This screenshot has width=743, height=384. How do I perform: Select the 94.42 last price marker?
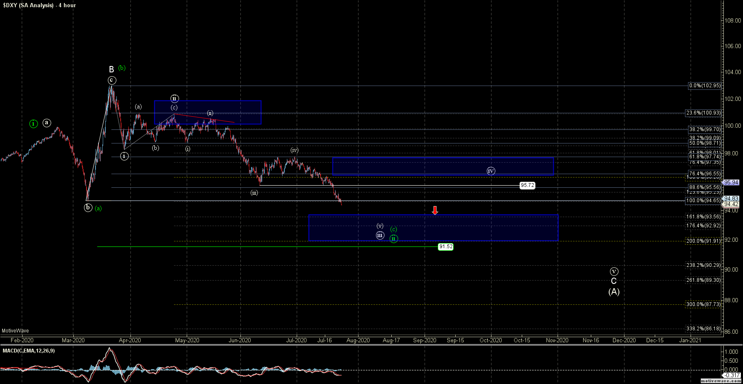(731, 204)
